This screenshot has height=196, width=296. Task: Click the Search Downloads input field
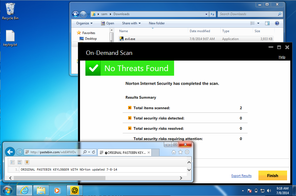(x=248, y=14)
